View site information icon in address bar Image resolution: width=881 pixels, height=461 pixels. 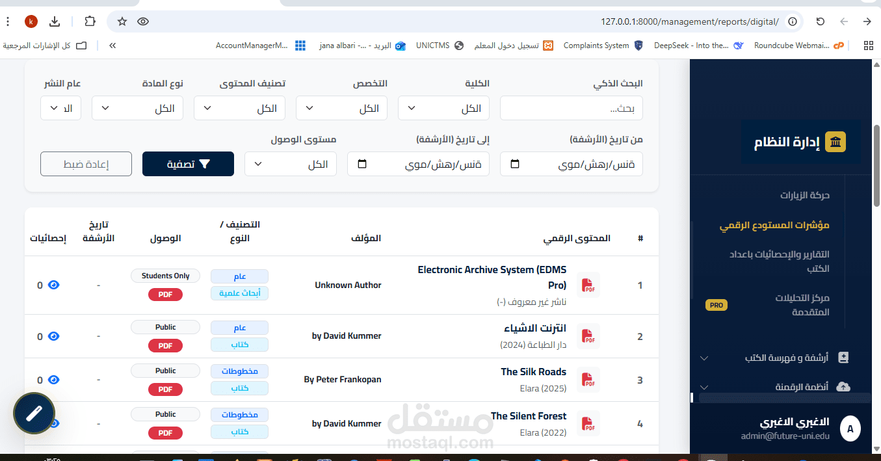792,21
